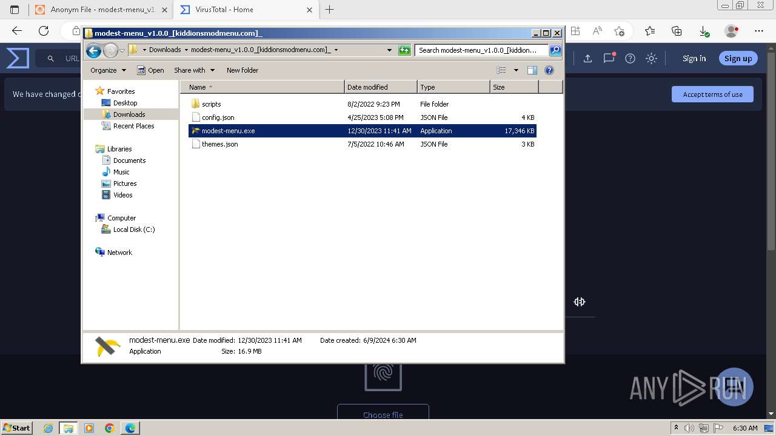776x436 pixels.
Task: Sort files by Name column
Action: click(263, 87)
